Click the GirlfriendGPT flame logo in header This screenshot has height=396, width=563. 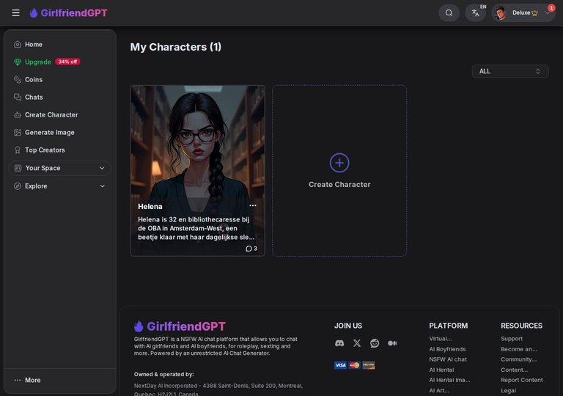click(x=68, y=13)
